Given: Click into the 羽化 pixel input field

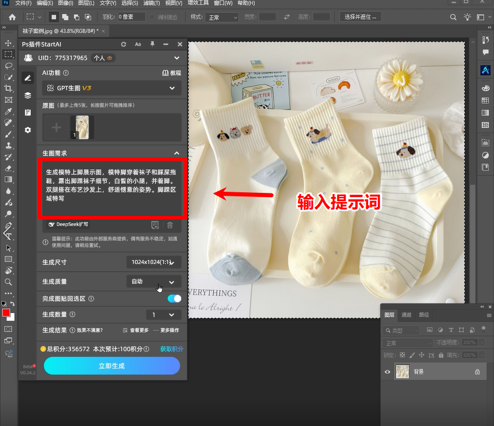Looking at the screenshot, I should pyautogui.click(x=131, y=17).
